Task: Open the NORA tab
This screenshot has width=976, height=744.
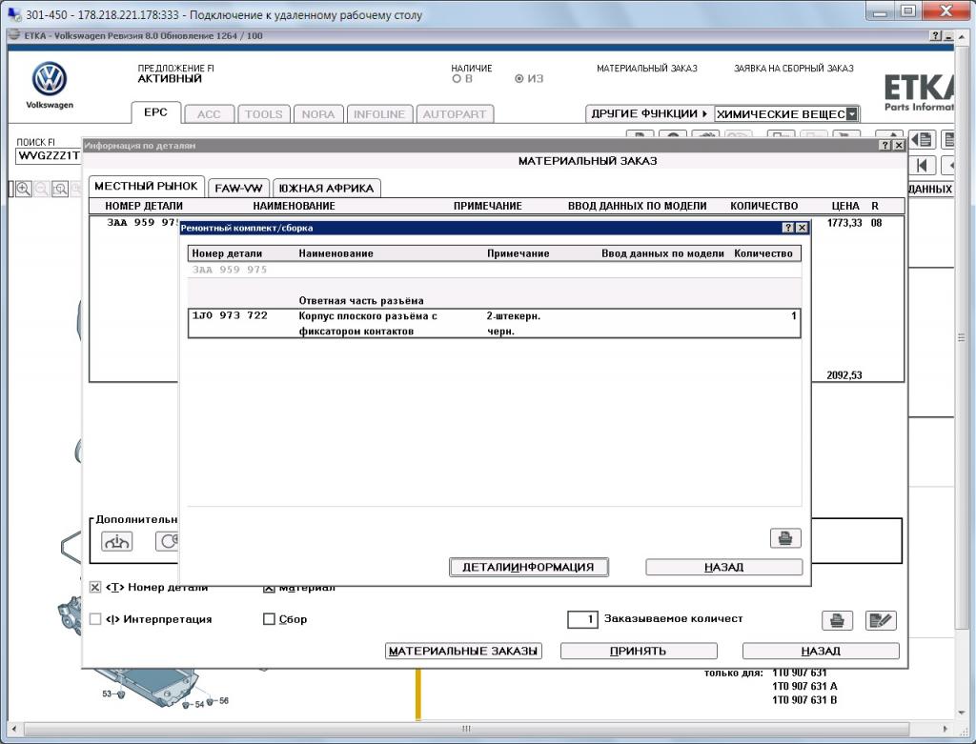Action: [x=318, y=114]
